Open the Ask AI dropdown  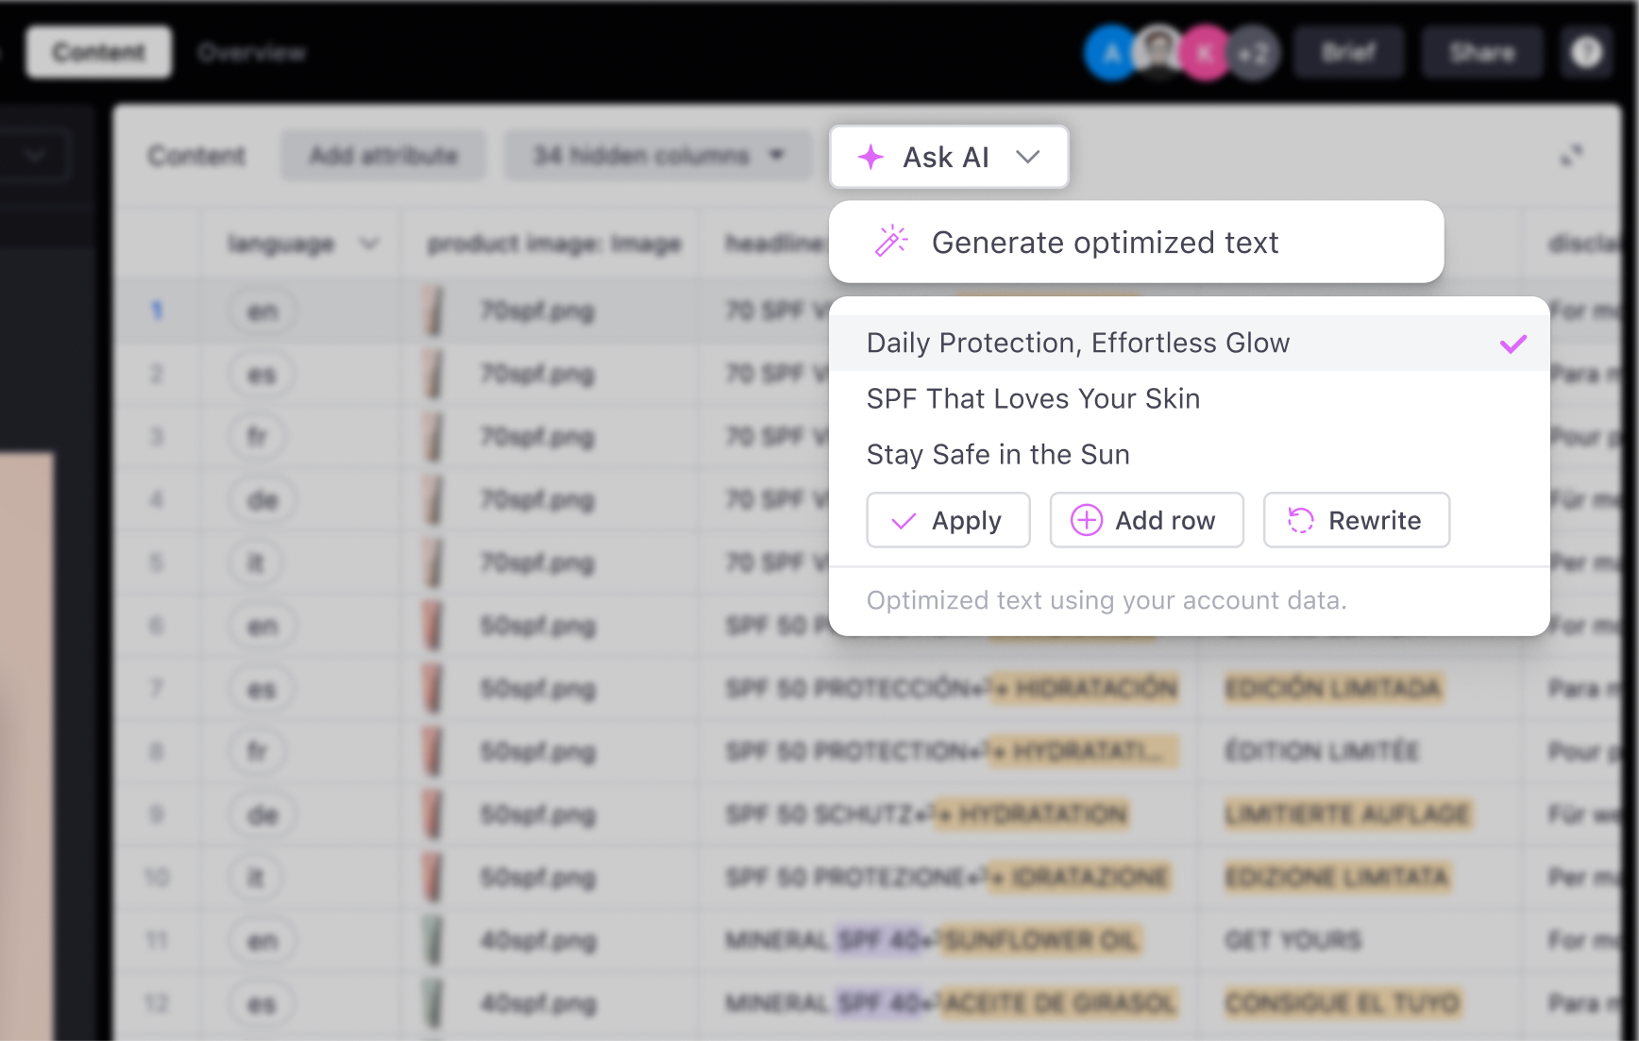[x=949, y=157]
